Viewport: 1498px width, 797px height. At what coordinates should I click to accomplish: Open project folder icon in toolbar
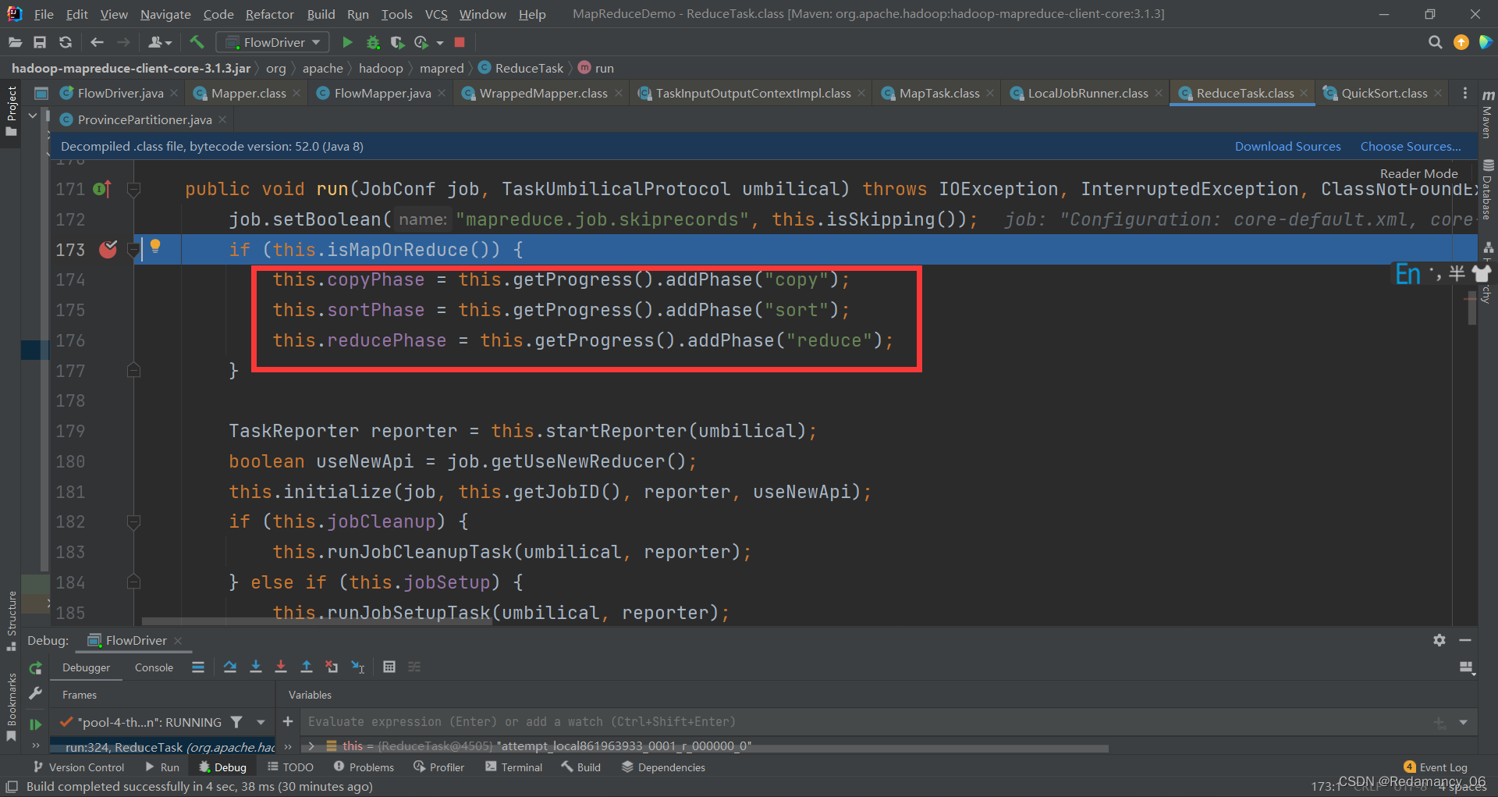pos(16,42)
